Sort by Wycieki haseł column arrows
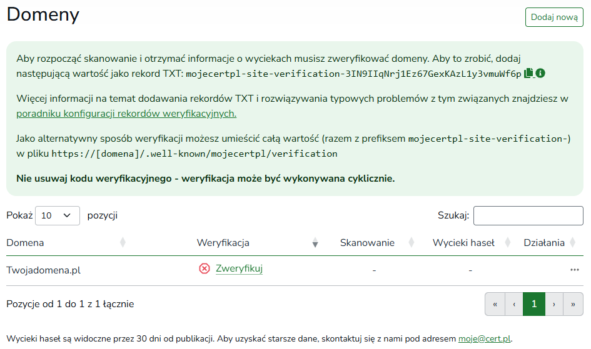This screenshot has height=349, width=591. pyautogui.click(x=508, y=243)
